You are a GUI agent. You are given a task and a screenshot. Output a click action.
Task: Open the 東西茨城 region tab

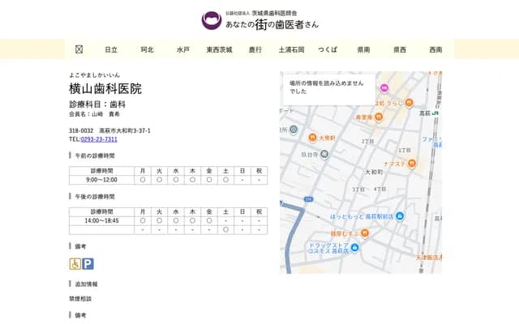click(x=219, y=49)
